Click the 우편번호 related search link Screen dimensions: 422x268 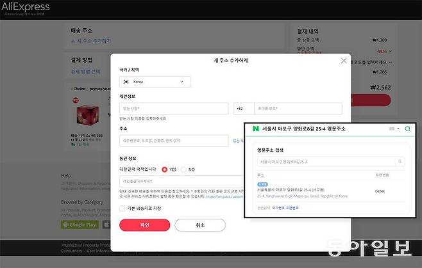point(292,208)
